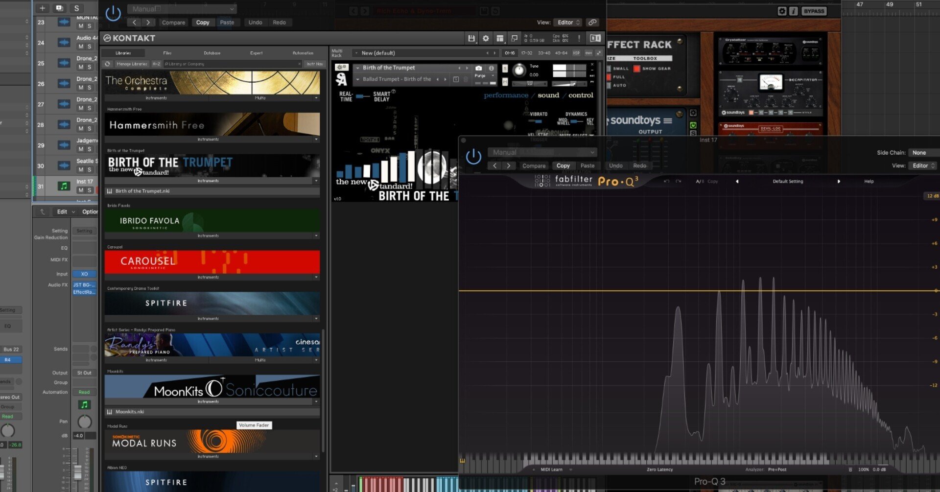Image resolution: width=940 pixels, height=492 pixels.
Task: Select the control page tab
Action: pos(581,95)
